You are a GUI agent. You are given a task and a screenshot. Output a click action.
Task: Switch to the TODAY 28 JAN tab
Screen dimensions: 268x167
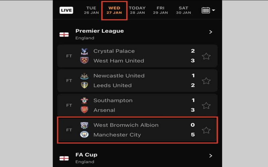(x=137, y=10)
